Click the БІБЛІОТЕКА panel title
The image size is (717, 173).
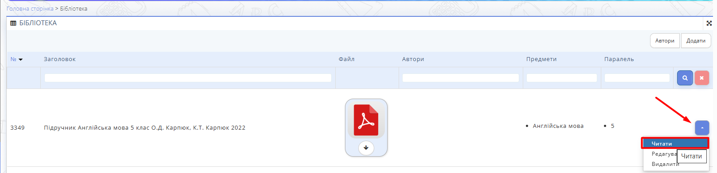38,23
